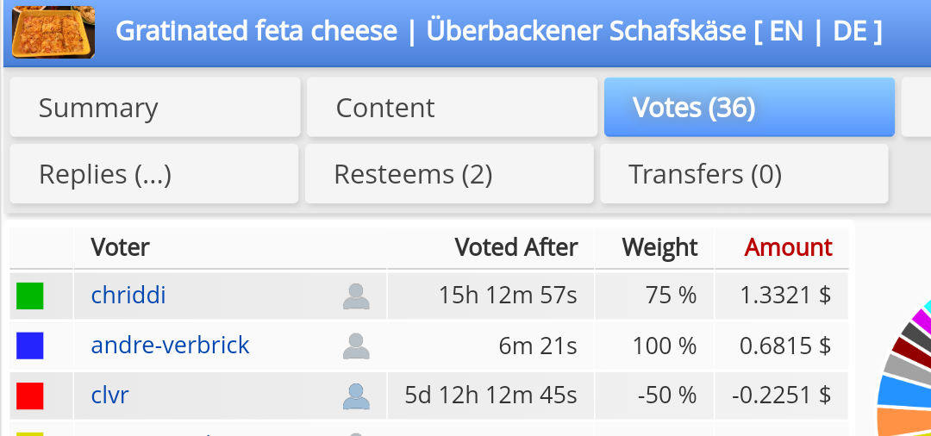Click the red swatch for clvr

pyautogui.click(x=30, y=396)
